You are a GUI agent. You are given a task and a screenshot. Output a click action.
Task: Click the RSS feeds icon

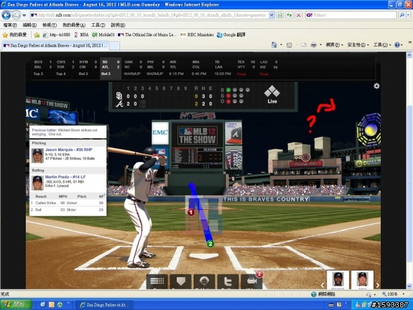(289, 45)
